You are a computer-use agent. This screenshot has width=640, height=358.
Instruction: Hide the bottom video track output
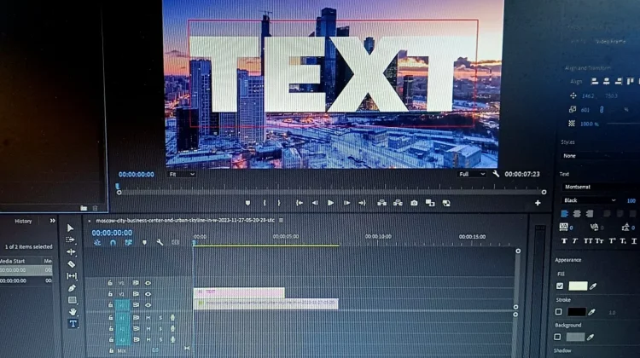(148, 305)
